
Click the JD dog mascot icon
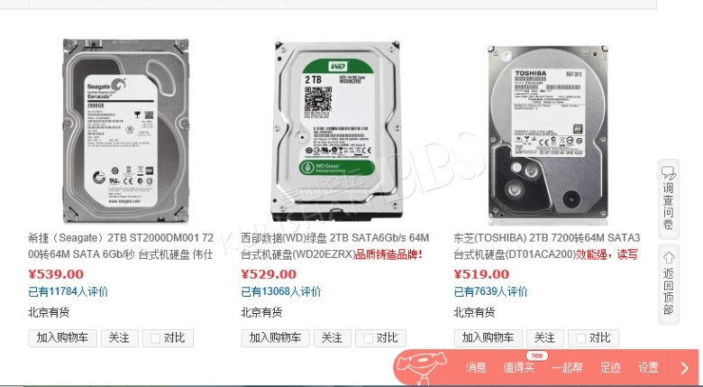422,365
